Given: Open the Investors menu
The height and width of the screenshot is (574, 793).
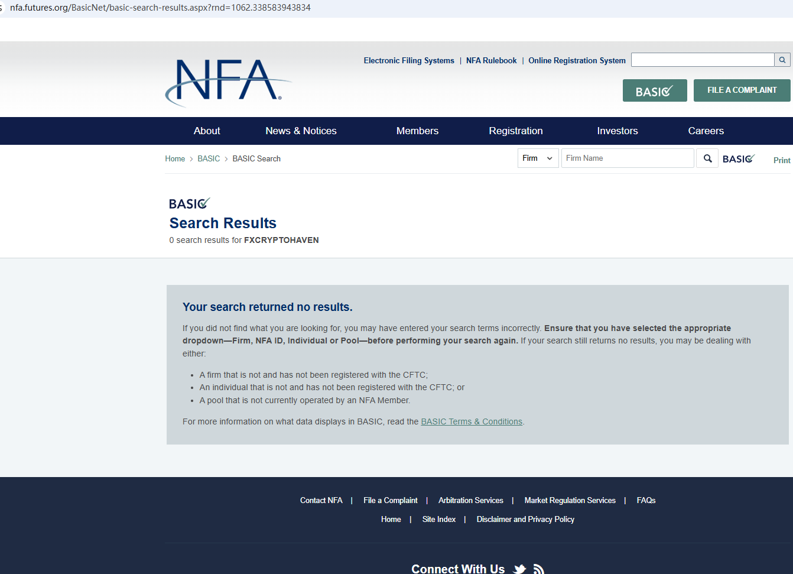Looking at the screenshot, I should pyautogui.click(x=617, y=131).
